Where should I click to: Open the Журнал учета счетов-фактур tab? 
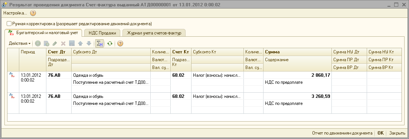154,33
